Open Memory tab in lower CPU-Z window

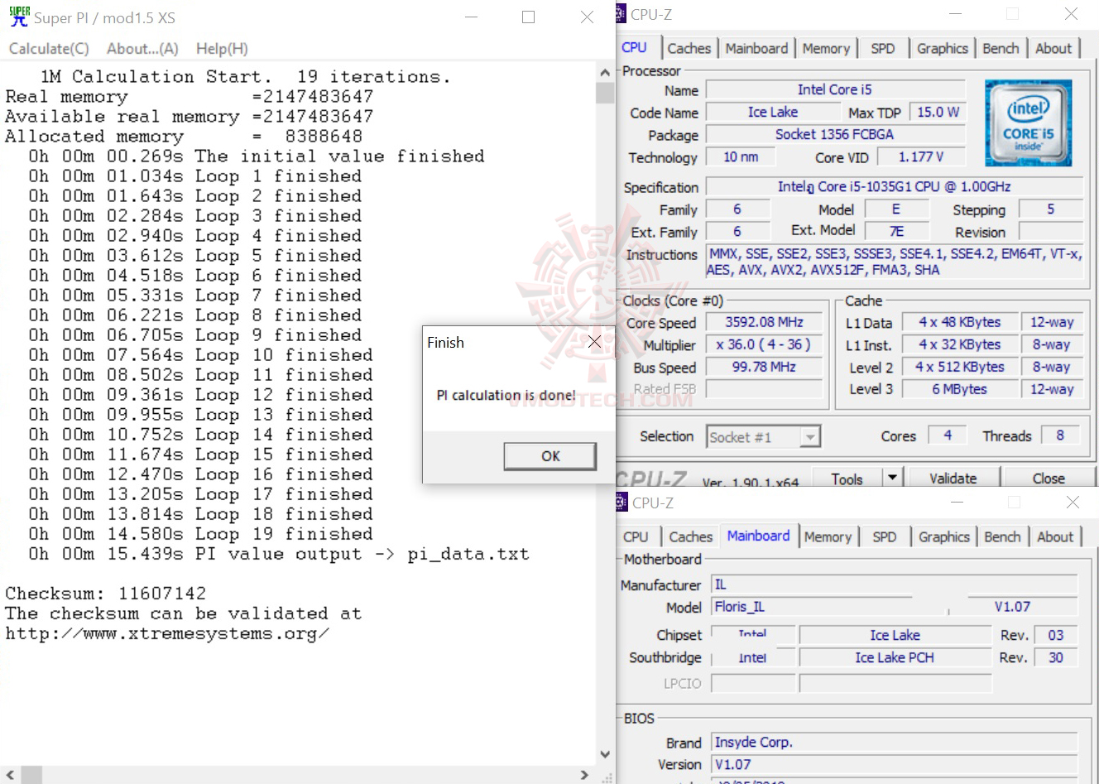(x=828, y=537)
